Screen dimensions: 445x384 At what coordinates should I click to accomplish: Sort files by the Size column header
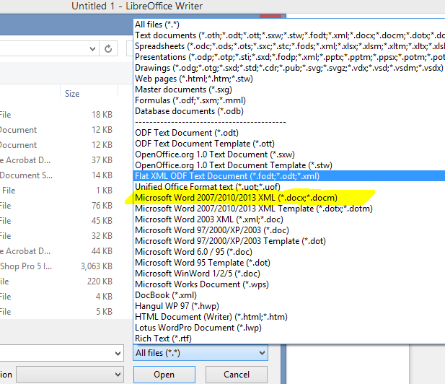pos(89,94)
